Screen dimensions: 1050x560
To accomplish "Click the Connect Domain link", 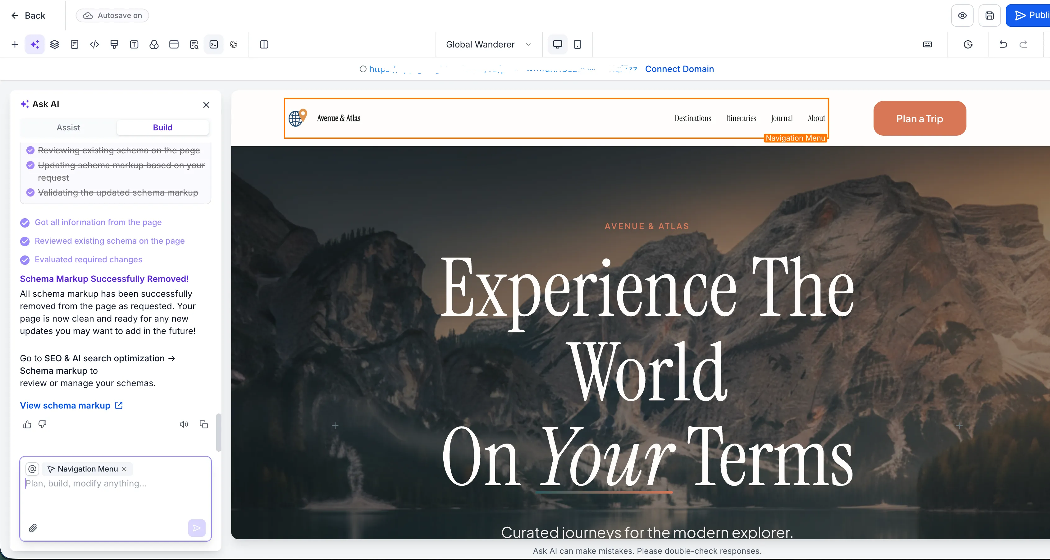I will tap(679, 69).
